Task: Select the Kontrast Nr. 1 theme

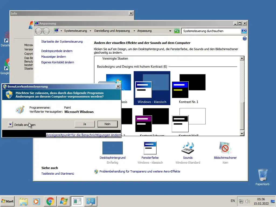Action: [188, 88]
